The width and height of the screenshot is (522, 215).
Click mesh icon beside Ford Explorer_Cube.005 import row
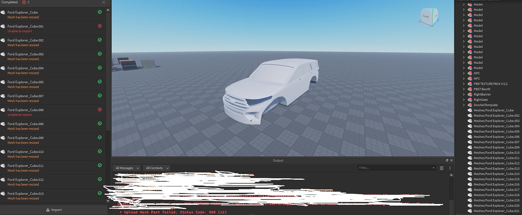3,82
